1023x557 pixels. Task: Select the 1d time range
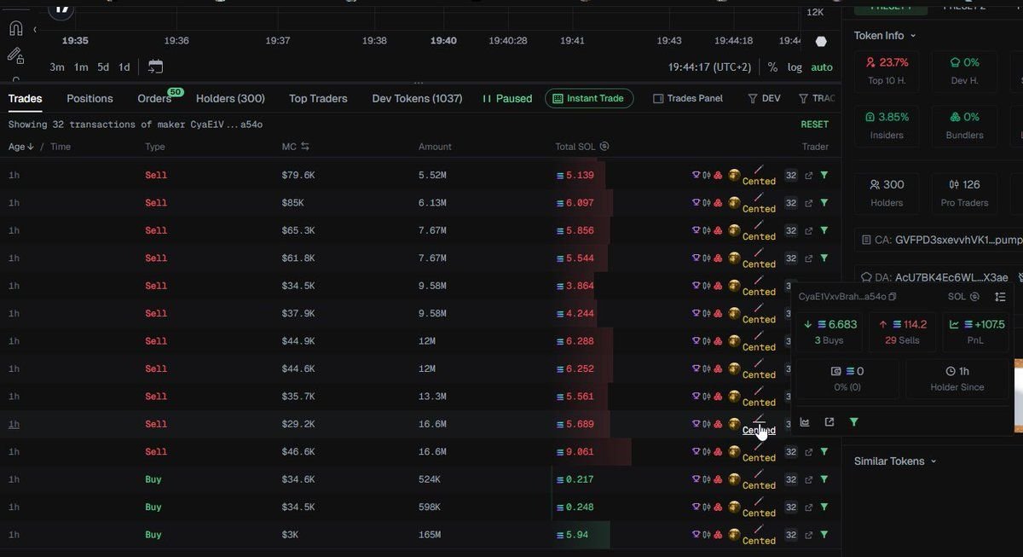(x=124, y=67)
